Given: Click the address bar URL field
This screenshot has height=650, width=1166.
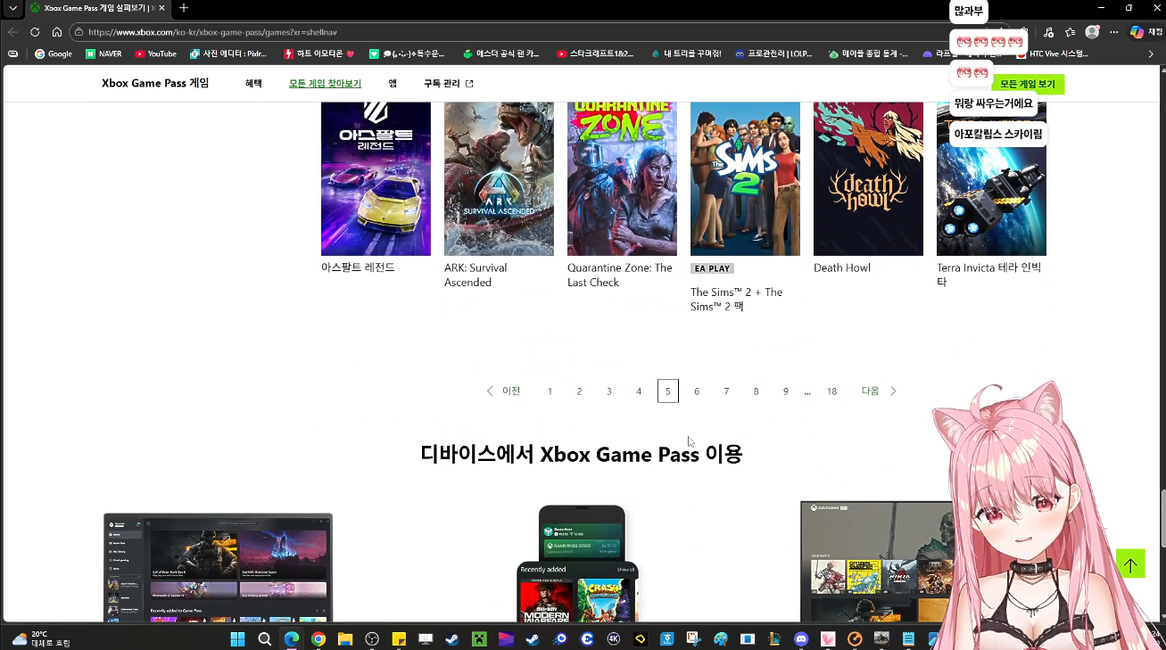Looking at the screenshot, I should click(x=535, y=32).
